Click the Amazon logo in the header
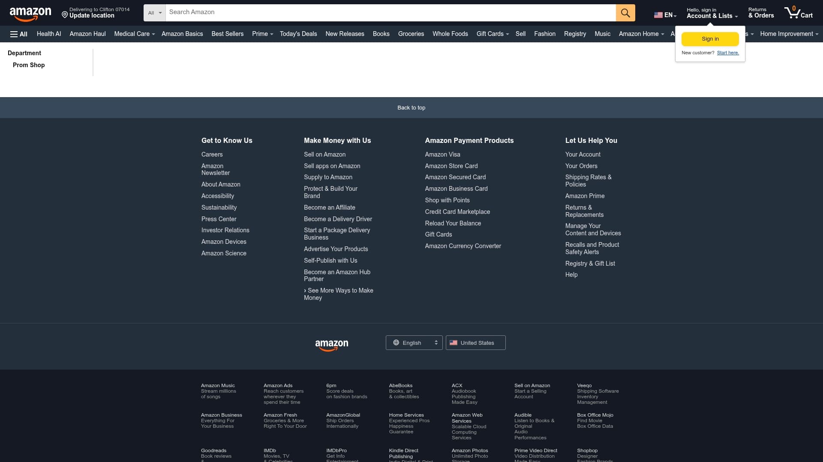This screenshot has height=462, width=823. click(30, 14)
